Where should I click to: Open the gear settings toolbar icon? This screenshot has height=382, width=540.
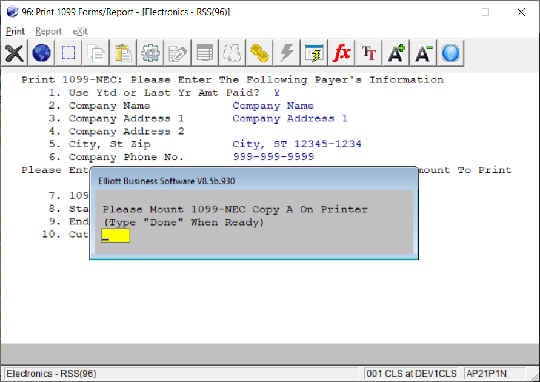(x=150, y=53)
